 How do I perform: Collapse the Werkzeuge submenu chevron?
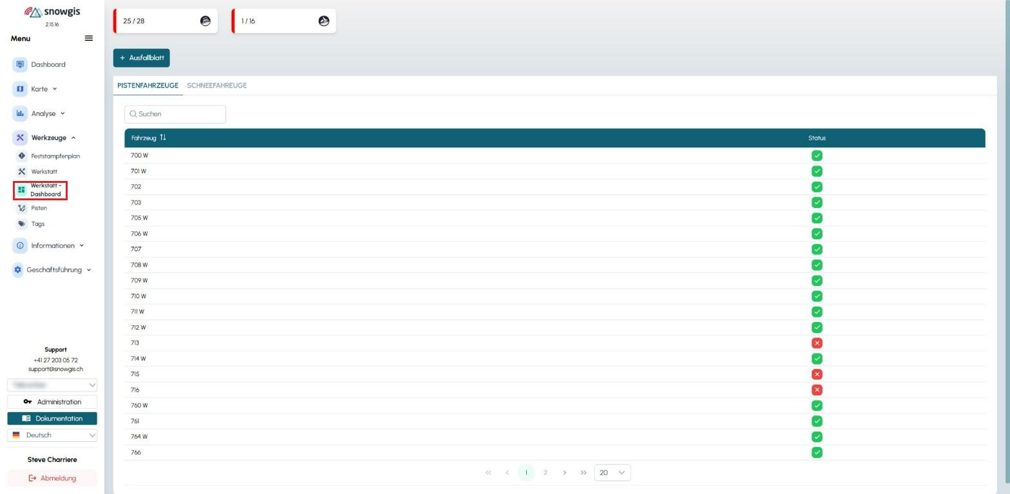pos(73,138)
